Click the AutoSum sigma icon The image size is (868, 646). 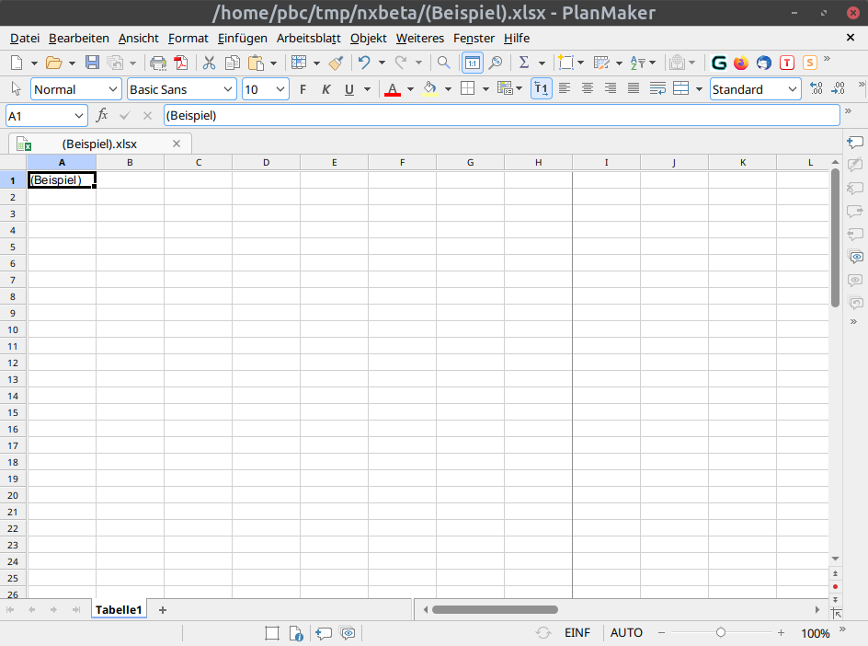(524, 63)
